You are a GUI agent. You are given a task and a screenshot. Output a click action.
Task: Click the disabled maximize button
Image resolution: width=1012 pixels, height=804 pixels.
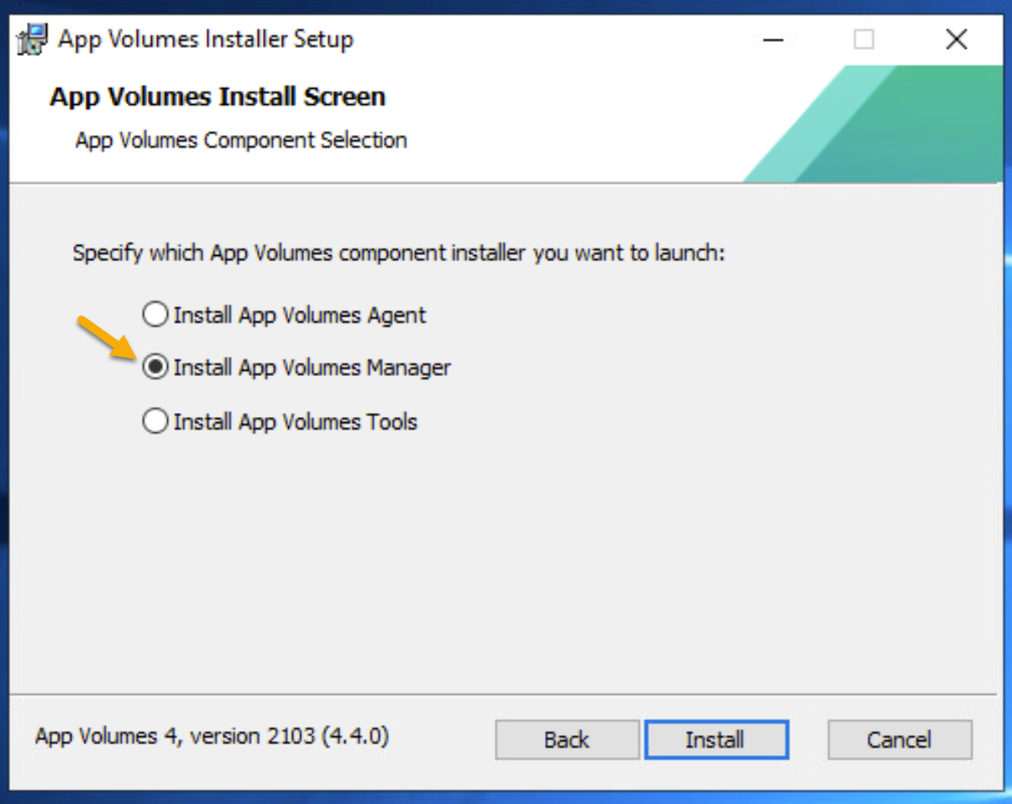click(x=863, y=39)
